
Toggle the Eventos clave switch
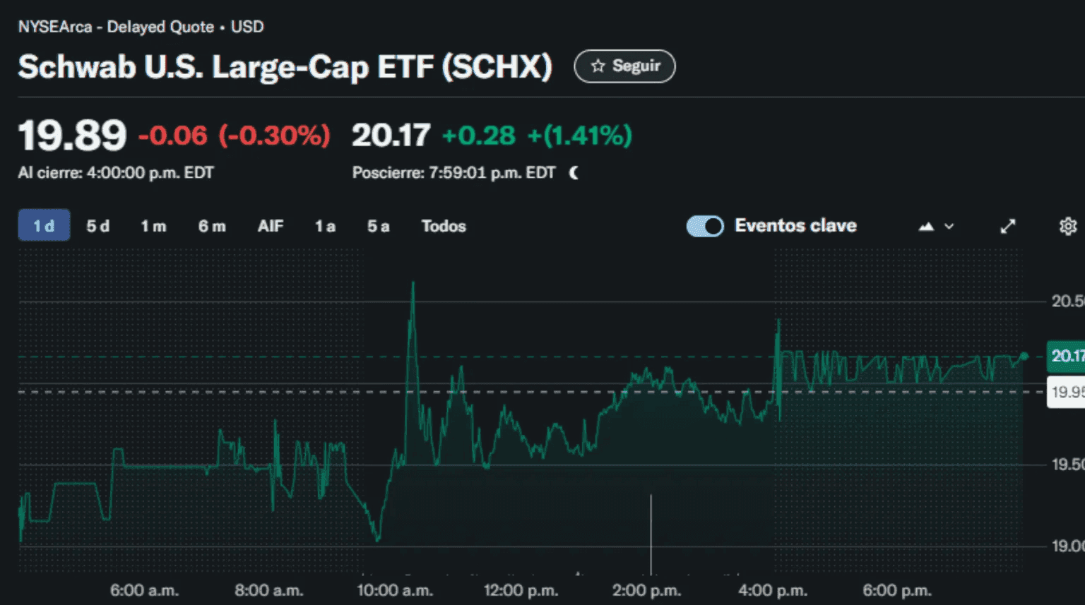pyautogui.click(x=705, y=226)
